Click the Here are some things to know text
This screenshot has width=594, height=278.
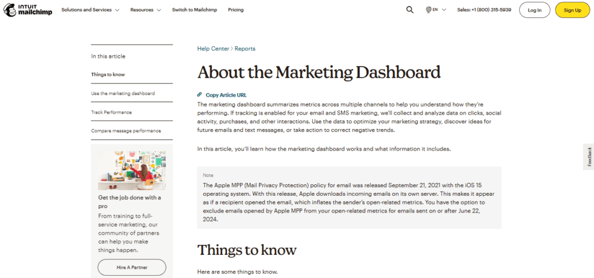[237, 272]
